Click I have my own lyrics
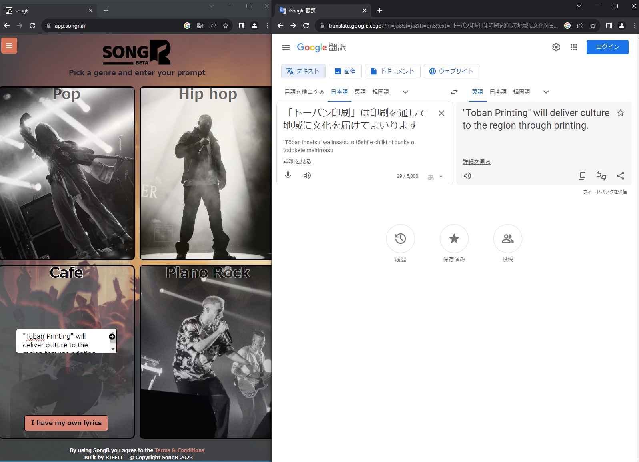 66,423
